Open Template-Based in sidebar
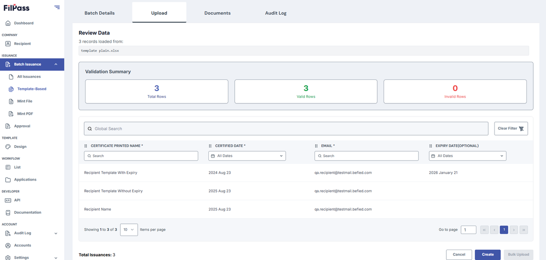546x260 pixels. (x=31, y=89)
